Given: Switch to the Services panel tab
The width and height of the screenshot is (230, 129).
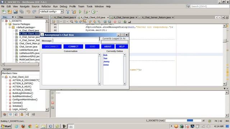Looking at the screenshot, I should 39,17.
